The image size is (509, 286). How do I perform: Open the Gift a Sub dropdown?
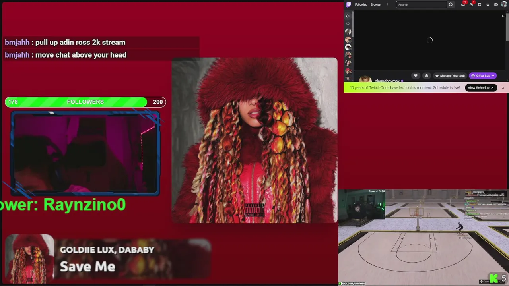[x=483, y=75]
